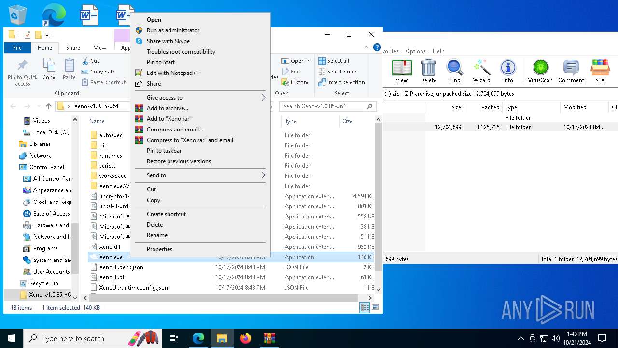Image resolution: width=618 pixels, height=348 pixels.
Task: Choose Create shortcut
Action: pyautogui.click(x=200, y=214)
